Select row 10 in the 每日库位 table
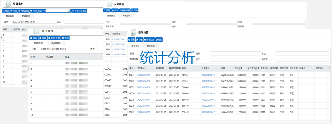The height and width of the screenshot is (124, 332). coord(66,115)
